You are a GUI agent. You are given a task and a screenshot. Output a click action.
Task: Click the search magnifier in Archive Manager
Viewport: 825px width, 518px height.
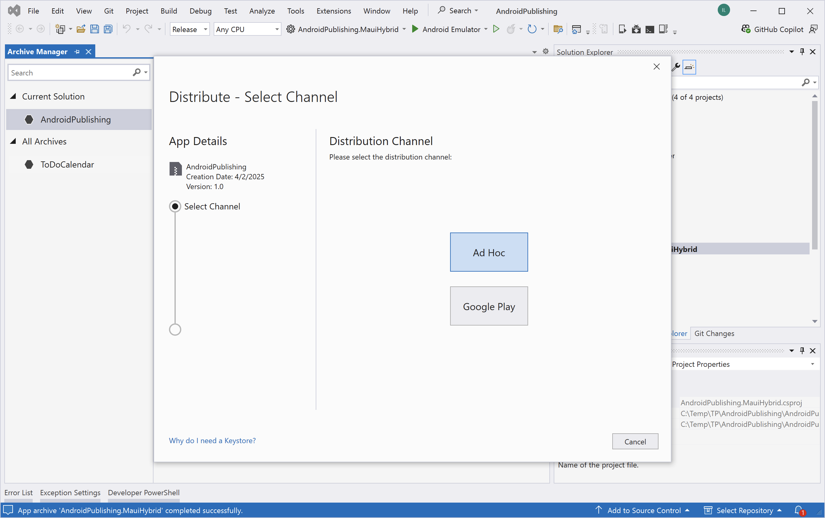[137, 73]
